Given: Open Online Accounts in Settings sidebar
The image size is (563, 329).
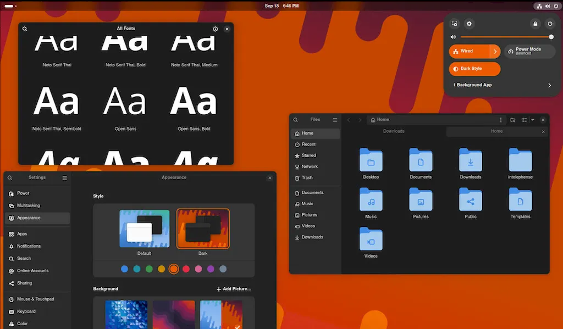Looking at the screenshot, I should [37, 271].
